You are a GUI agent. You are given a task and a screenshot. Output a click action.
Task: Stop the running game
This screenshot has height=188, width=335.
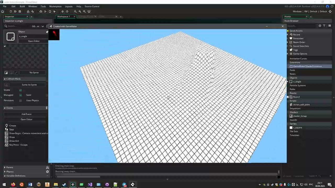[x=50, y=11]
